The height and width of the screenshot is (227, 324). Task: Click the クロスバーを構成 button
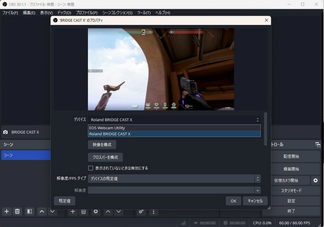point(105,157)
